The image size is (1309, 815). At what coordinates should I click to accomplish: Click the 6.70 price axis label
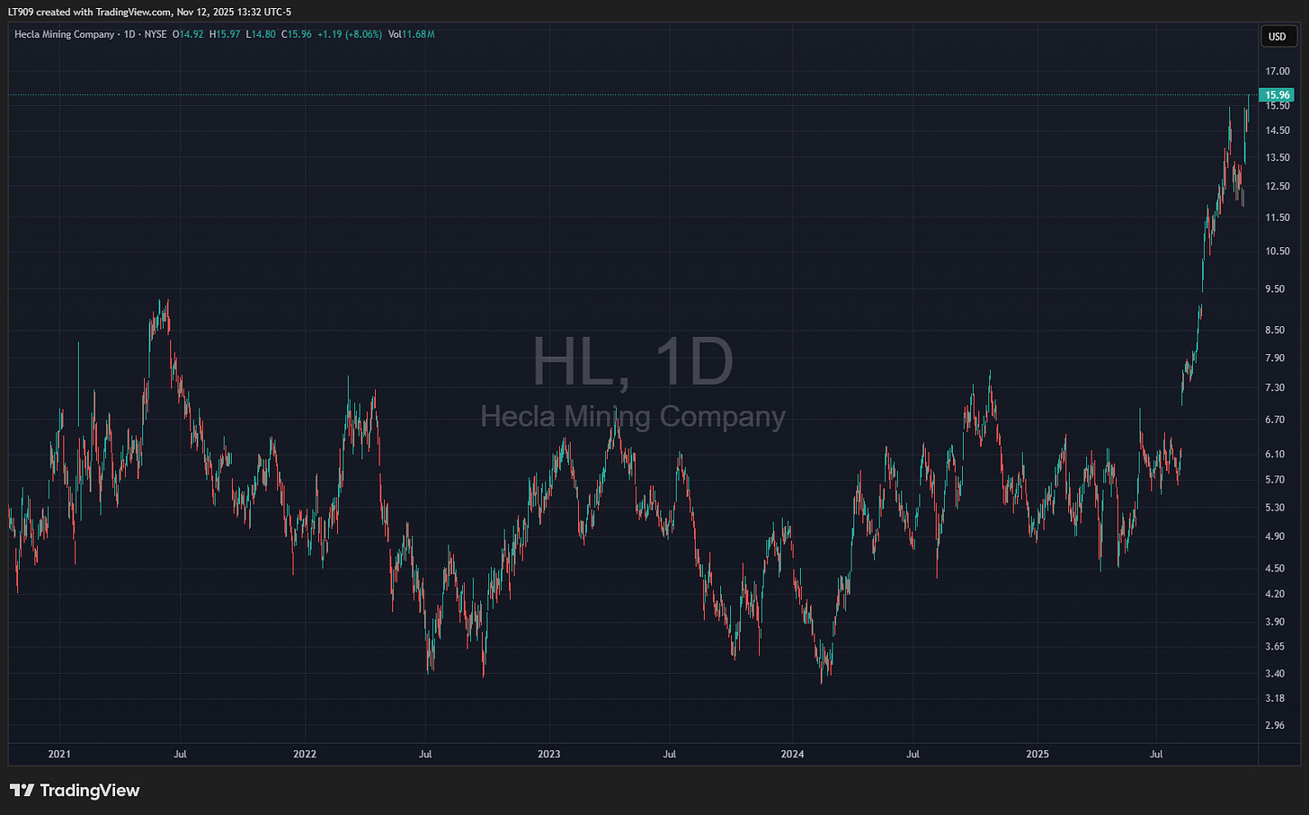point(1275,420)
